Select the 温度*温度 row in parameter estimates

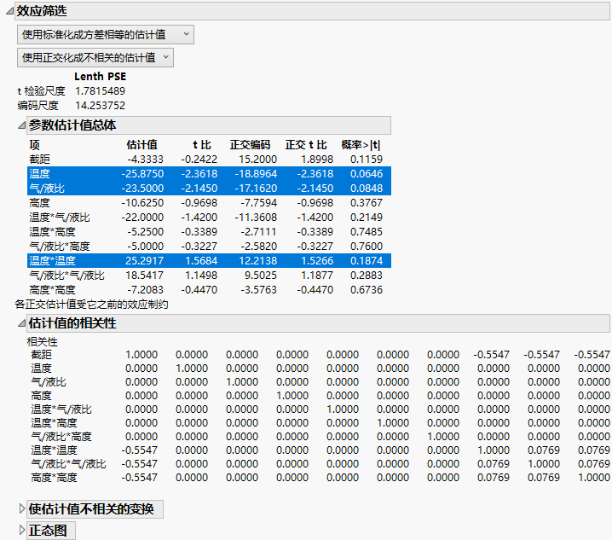point(209,260)
